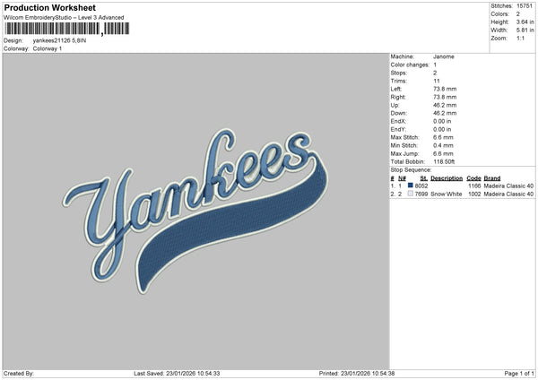Screen dimensions: 538x380
Task: Select thread code 1166
Action: click(x=474, y=186)
